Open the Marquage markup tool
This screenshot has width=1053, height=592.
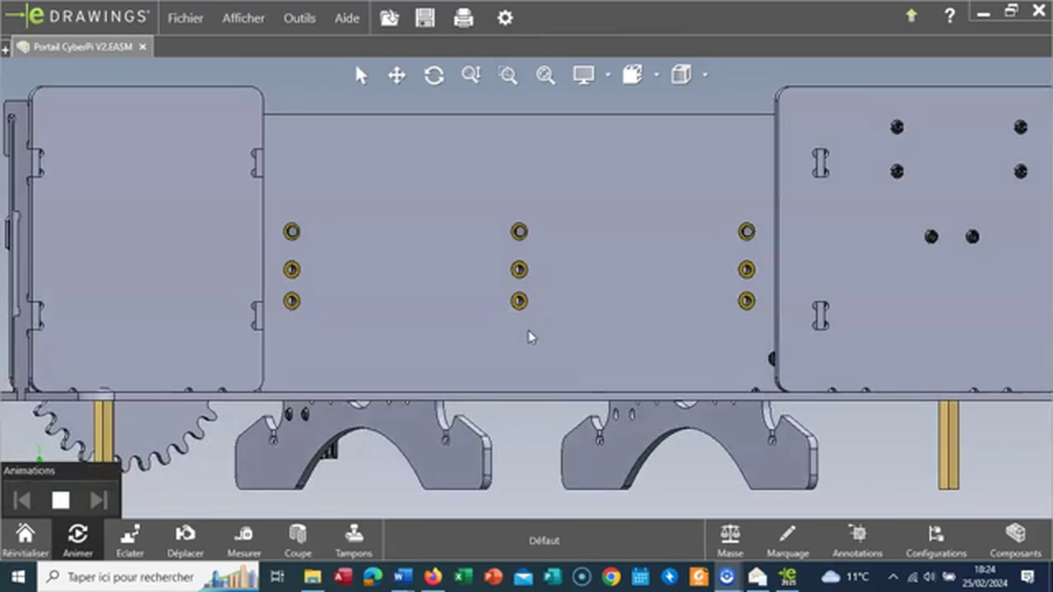click(787, 539)
